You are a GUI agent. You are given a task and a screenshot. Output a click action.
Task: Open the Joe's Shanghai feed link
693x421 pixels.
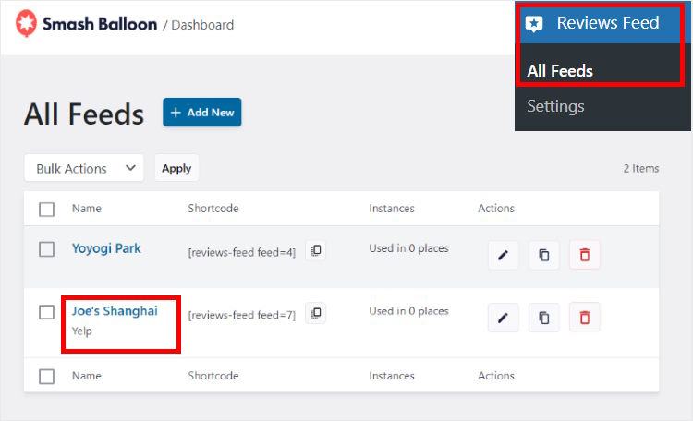click(115, 311)
